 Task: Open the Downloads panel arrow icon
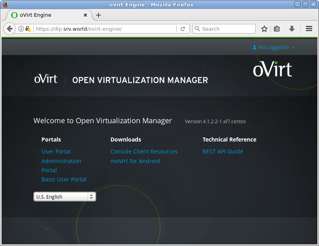pyautogui.click(x=291, y=29)
